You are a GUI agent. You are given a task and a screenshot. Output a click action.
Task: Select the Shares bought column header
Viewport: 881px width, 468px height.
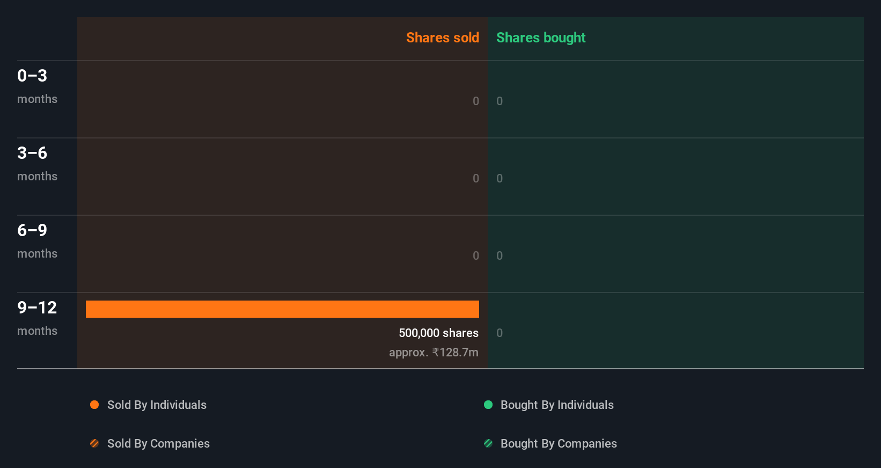point(541,38)
